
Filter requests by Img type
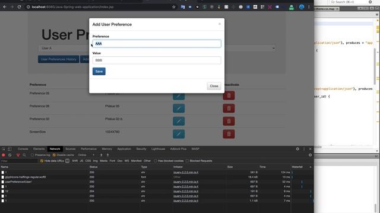coord(95,161)
